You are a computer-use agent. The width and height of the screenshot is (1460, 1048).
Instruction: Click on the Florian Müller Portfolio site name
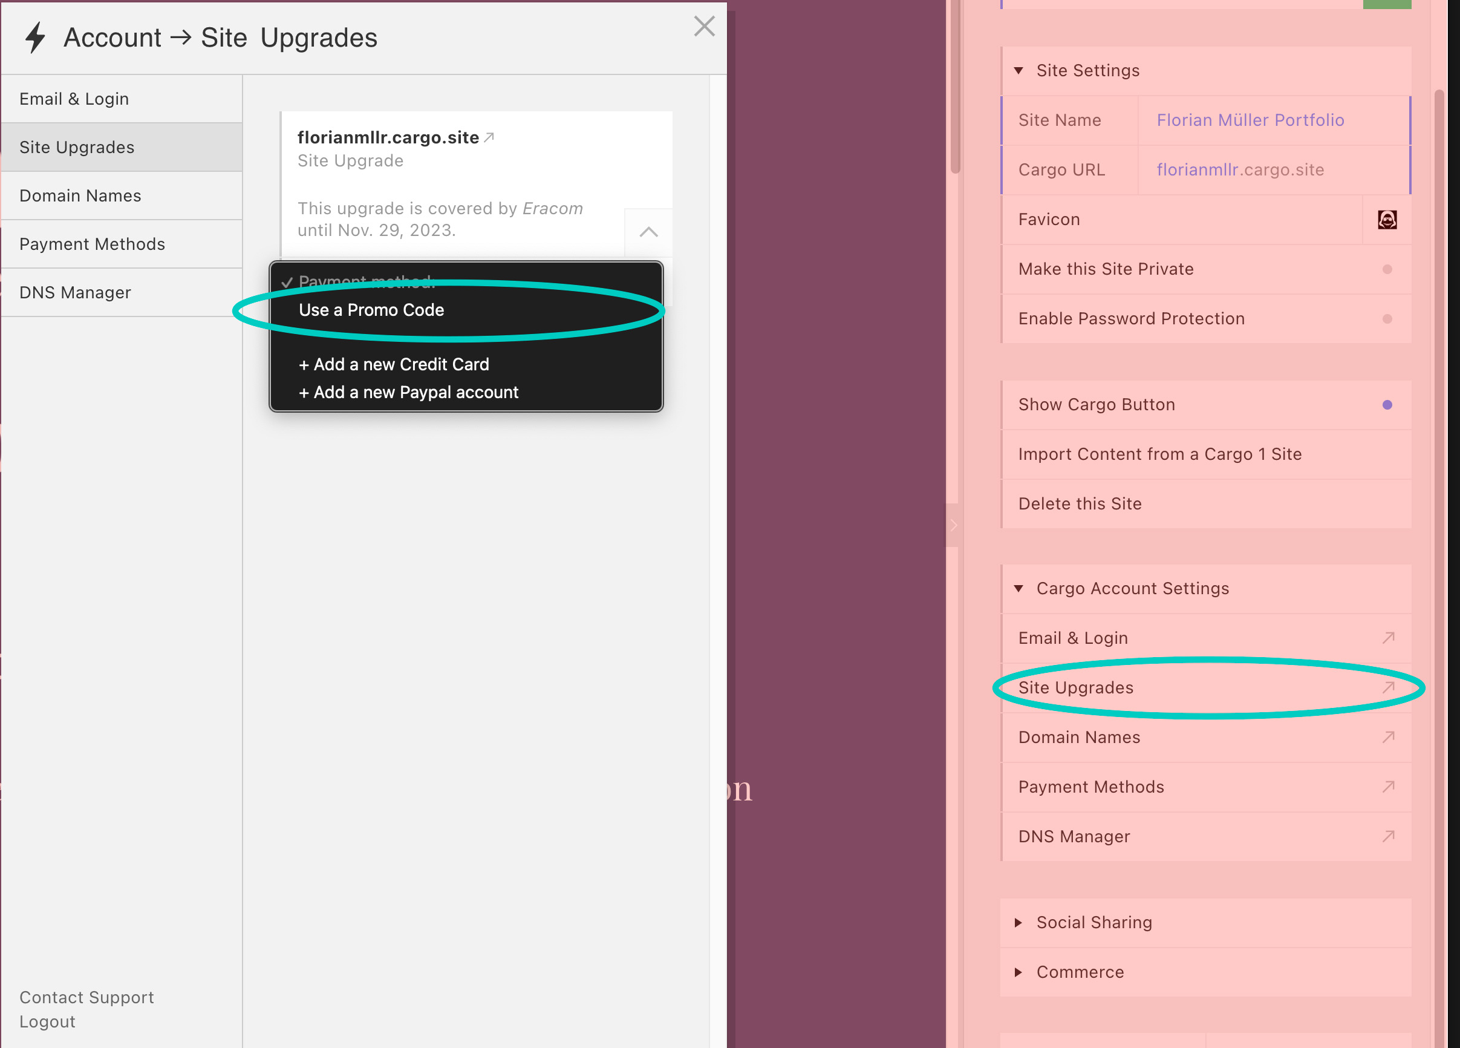(1250, 120)
